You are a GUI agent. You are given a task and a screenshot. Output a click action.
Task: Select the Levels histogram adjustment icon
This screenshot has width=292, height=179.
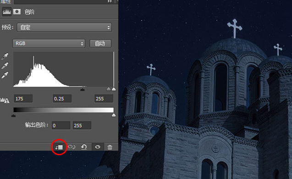click(x=7, y=12)
